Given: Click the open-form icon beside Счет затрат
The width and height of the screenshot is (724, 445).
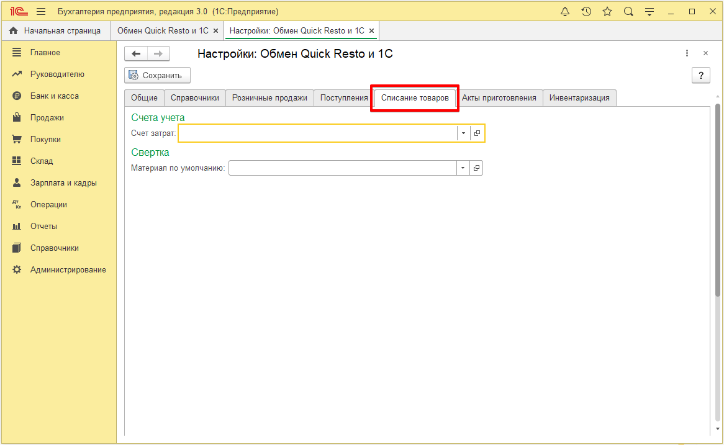Looking at the screenshot, I should [x=477, y=133].
